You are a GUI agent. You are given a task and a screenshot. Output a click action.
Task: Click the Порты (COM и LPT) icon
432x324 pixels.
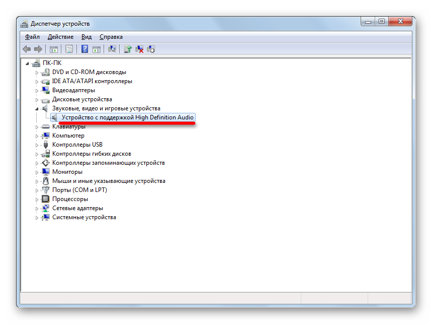46,190
